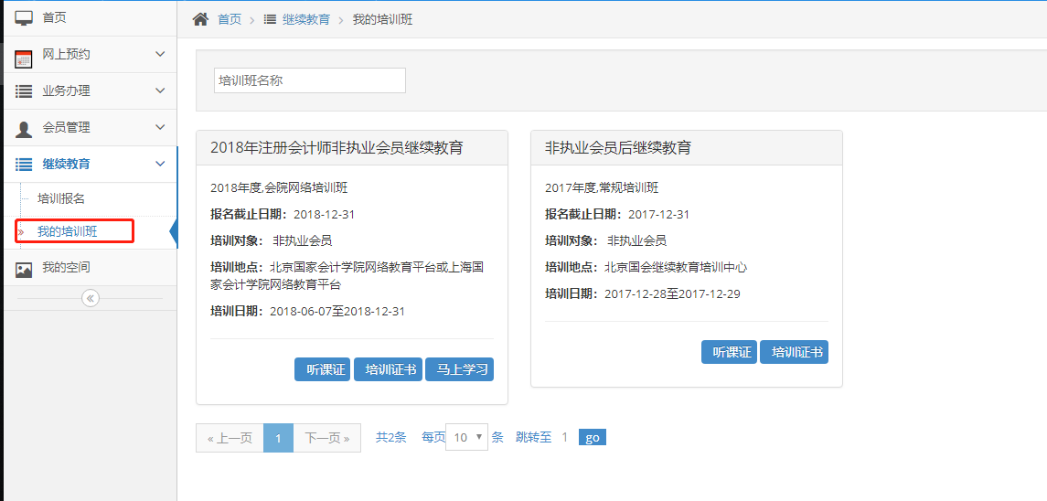
Task: Click the 首页 breadcrumb link
Action: pos(230,19)
